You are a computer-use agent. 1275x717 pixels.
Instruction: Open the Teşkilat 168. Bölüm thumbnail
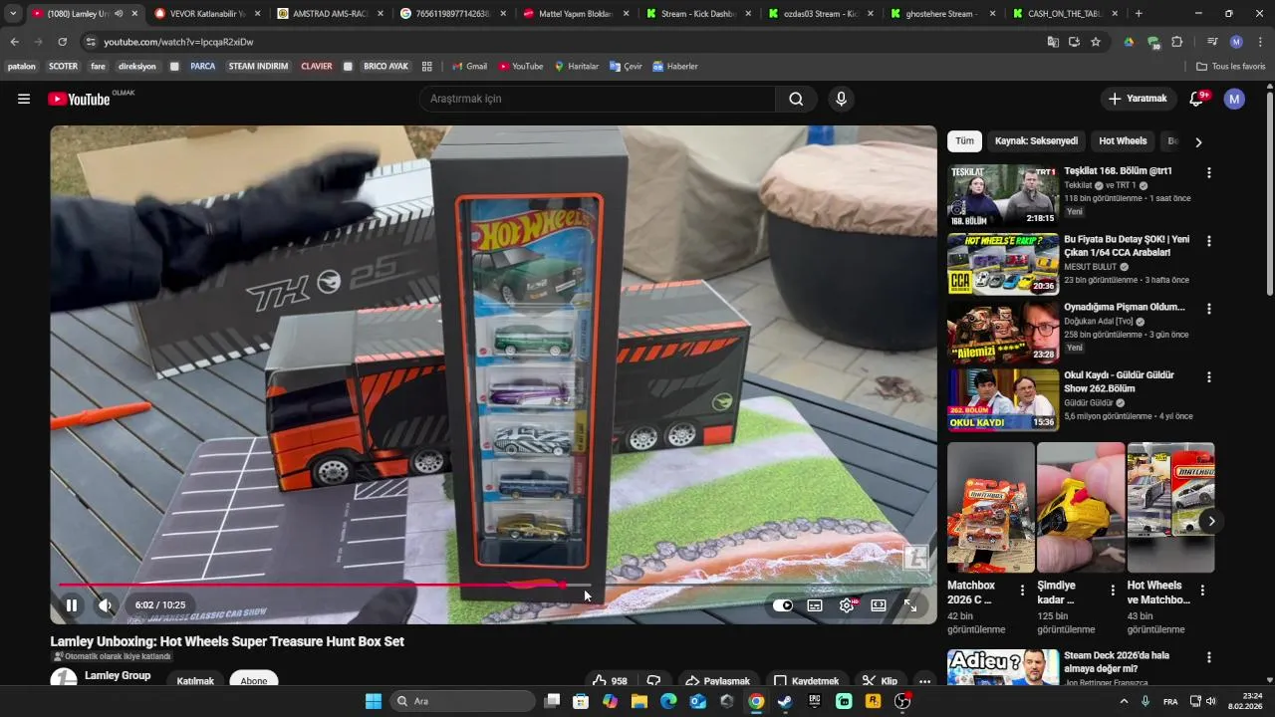coord(1003,195)
